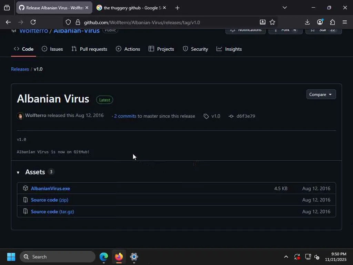Click the v1.0 tag link
This screenshot has width=353, height=265.
(212, 116)
